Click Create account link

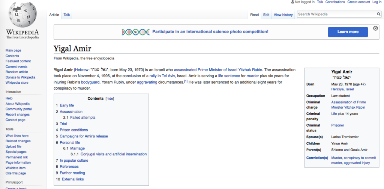[x=358, y=2]
